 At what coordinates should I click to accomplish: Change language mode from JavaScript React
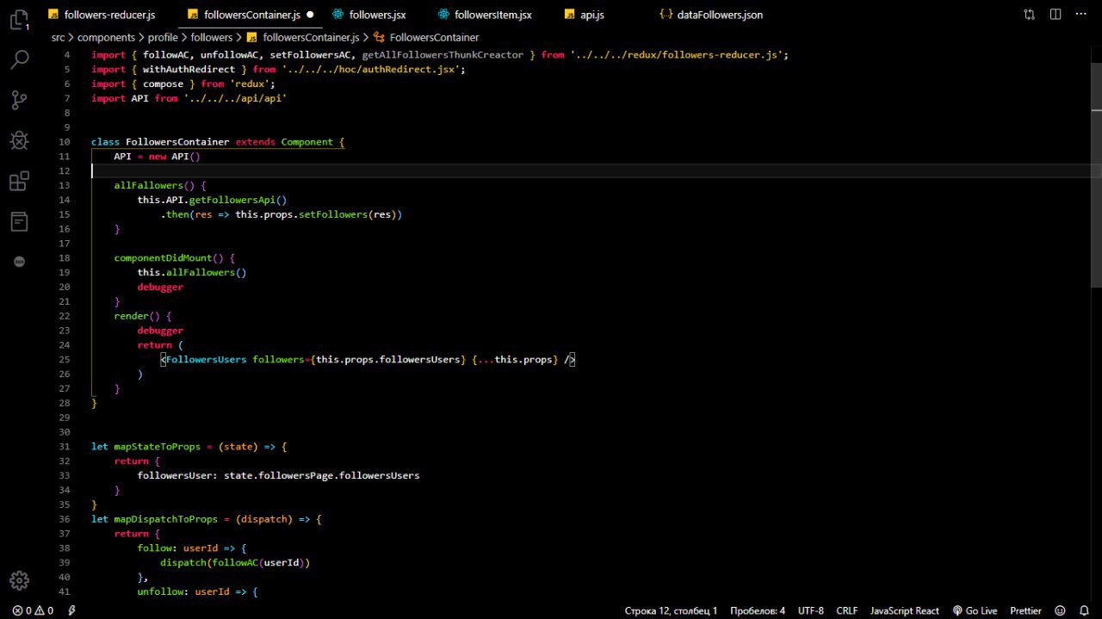click(904, 610)
